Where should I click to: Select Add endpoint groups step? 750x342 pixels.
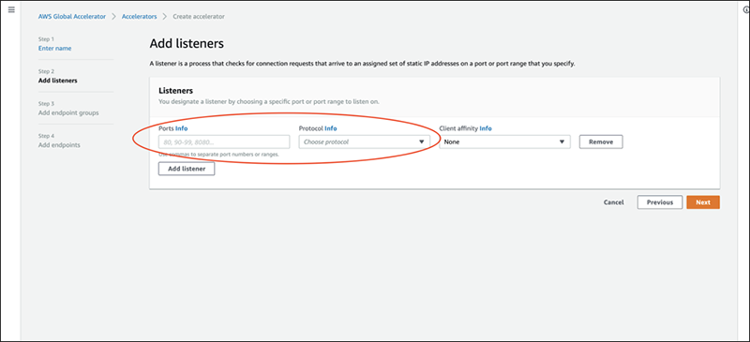(68, 112)
